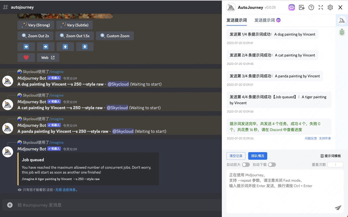Screen dimensions: 348x217
Task: Send the prompt via paper plane icon
Action: point(338,208)
